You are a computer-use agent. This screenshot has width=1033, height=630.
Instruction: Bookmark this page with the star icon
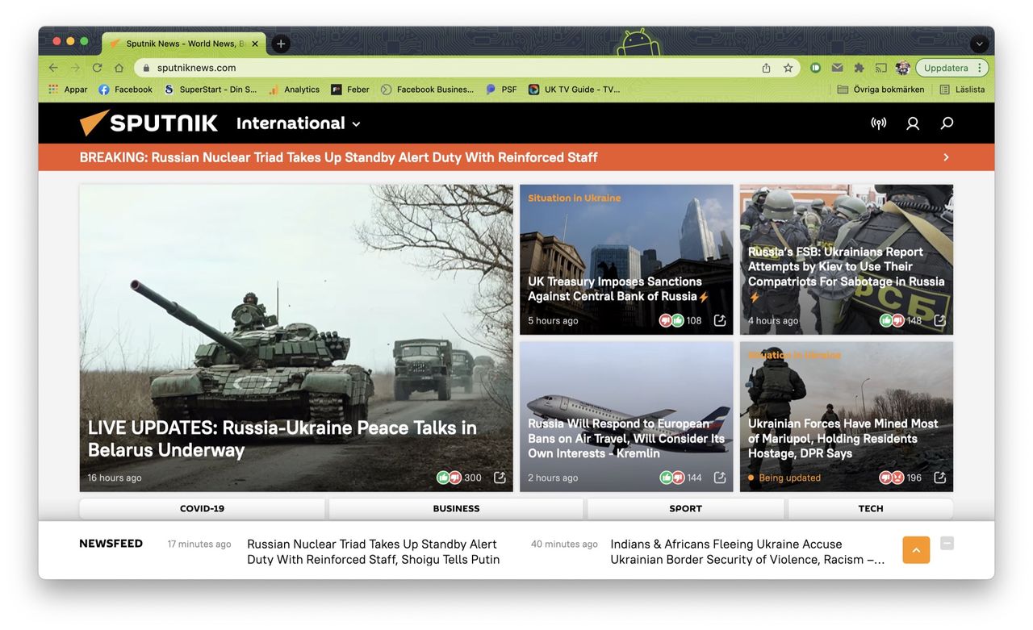(x=788, y=68)
